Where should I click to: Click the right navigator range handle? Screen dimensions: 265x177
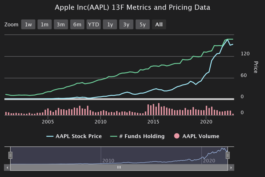[228, 155]
